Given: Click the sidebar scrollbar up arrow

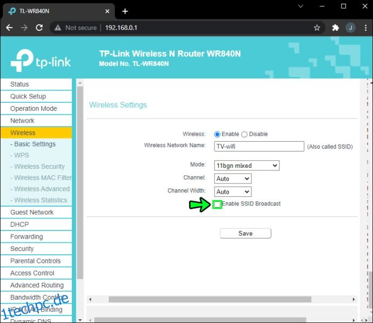Looking at the screenshot, I should click(x=80, y=83).
